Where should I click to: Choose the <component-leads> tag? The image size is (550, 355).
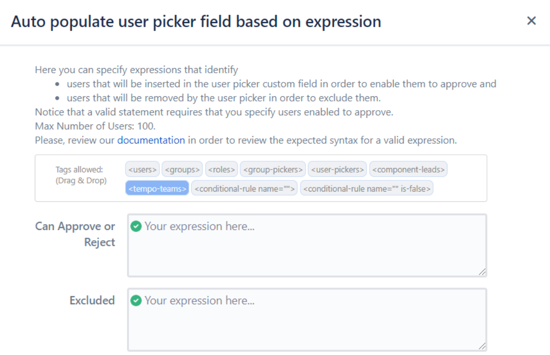(409, 169)
